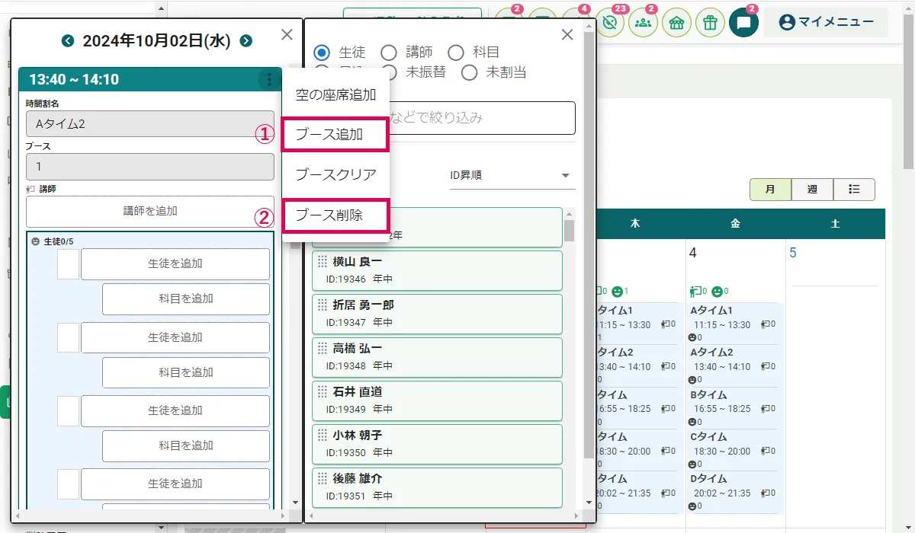Viewport: 915px width, 533px height.
Task: Click the ブース field showing 1
Action: (x=150, y=166)
